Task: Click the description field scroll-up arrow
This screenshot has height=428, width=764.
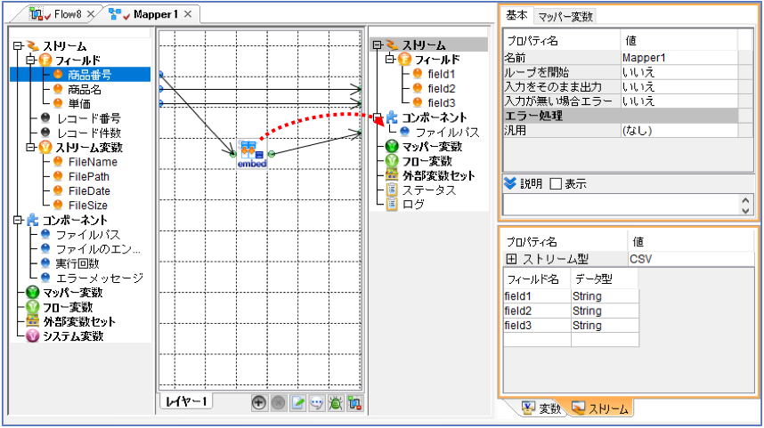Action: tap(745, 199)
